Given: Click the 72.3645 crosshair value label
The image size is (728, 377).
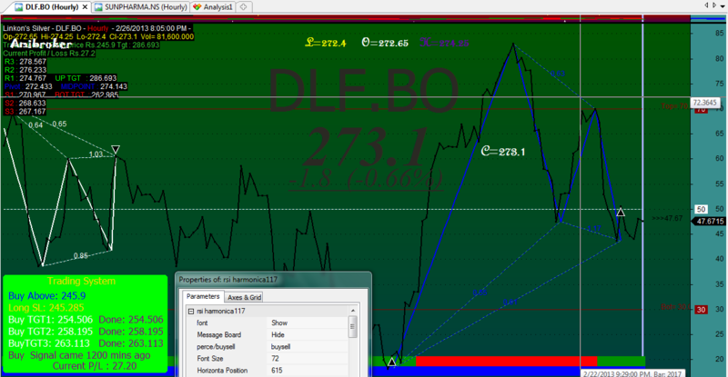Looking at the screenshot, I should click(705, 103).
